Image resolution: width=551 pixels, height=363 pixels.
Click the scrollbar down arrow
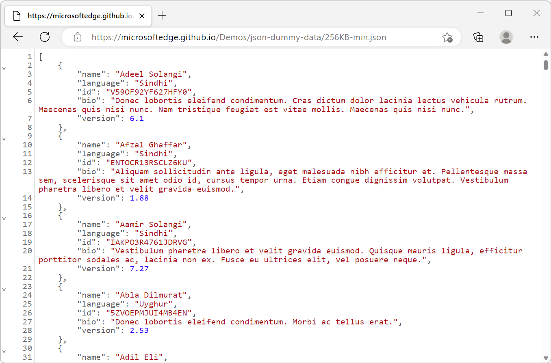(x=545, y=357)
